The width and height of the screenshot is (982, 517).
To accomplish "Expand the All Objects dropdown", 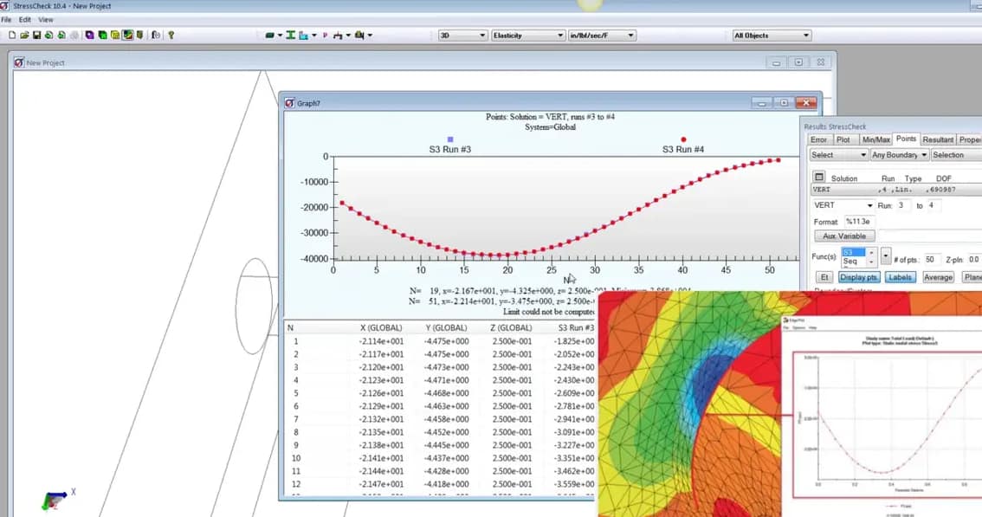I will click(770, 35).
